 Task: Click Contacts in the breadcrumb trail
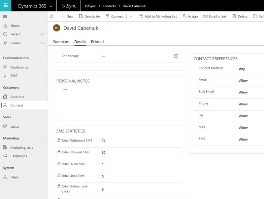tap(109, 6)
